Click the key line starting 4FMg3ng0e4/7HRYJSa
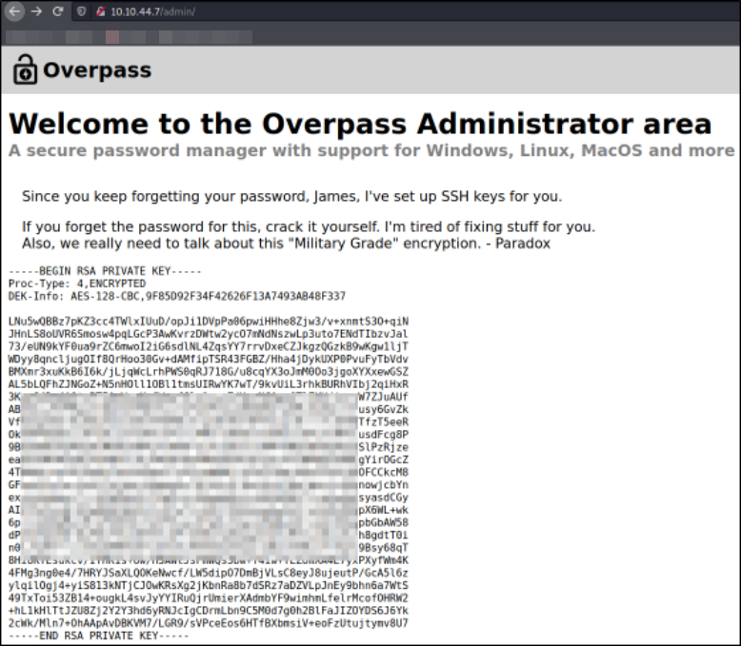The image size is (741, 646). click(x=208, y=573)
